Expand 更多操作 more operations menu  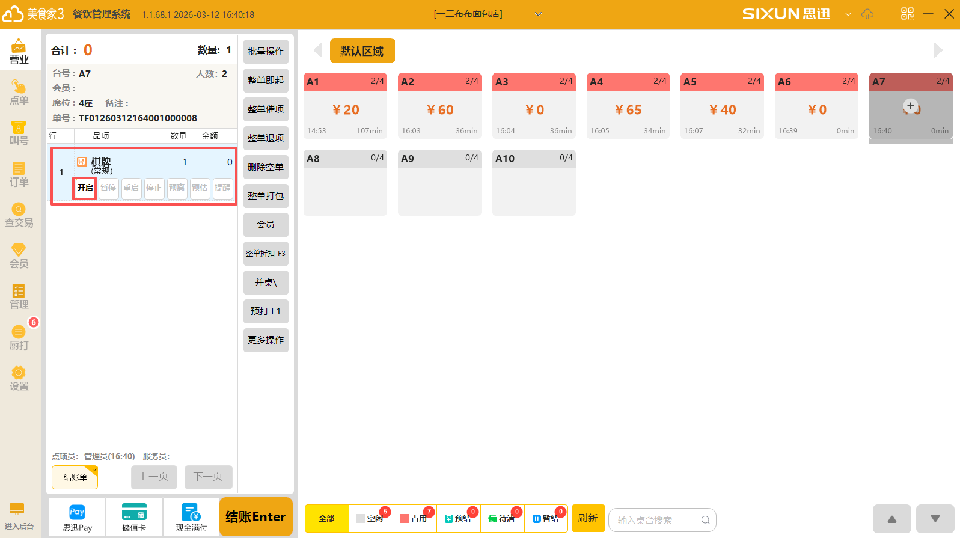click(266, 340)
